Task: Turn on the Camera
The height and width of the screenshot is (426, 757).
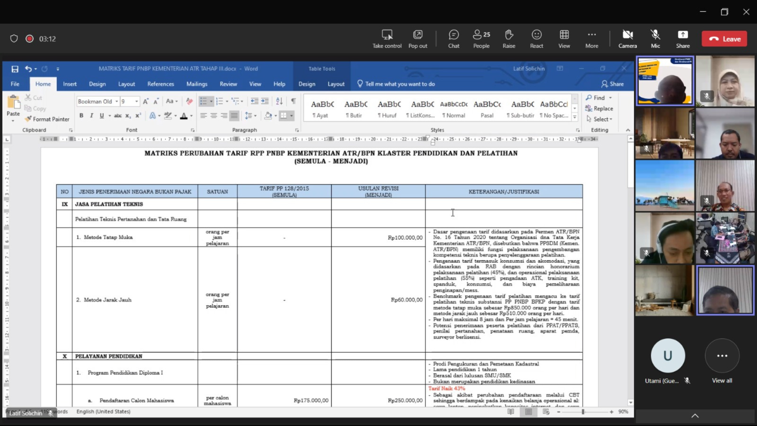Action: [x=627, y=39]
